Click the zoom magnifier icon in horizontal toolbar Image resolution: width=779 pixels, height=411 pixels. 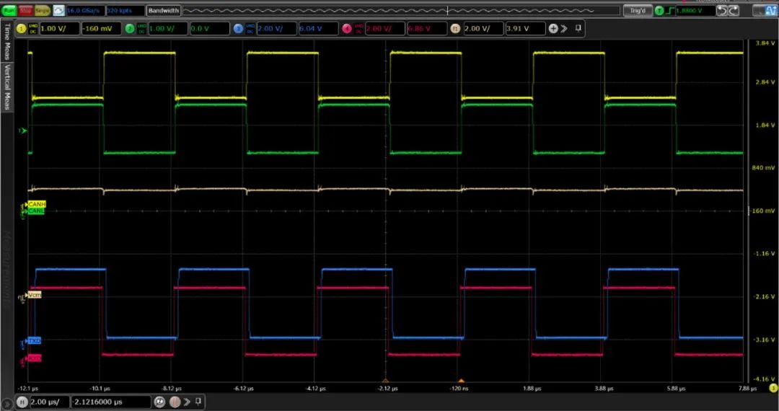pyautogui.click(x=159, y=402)
